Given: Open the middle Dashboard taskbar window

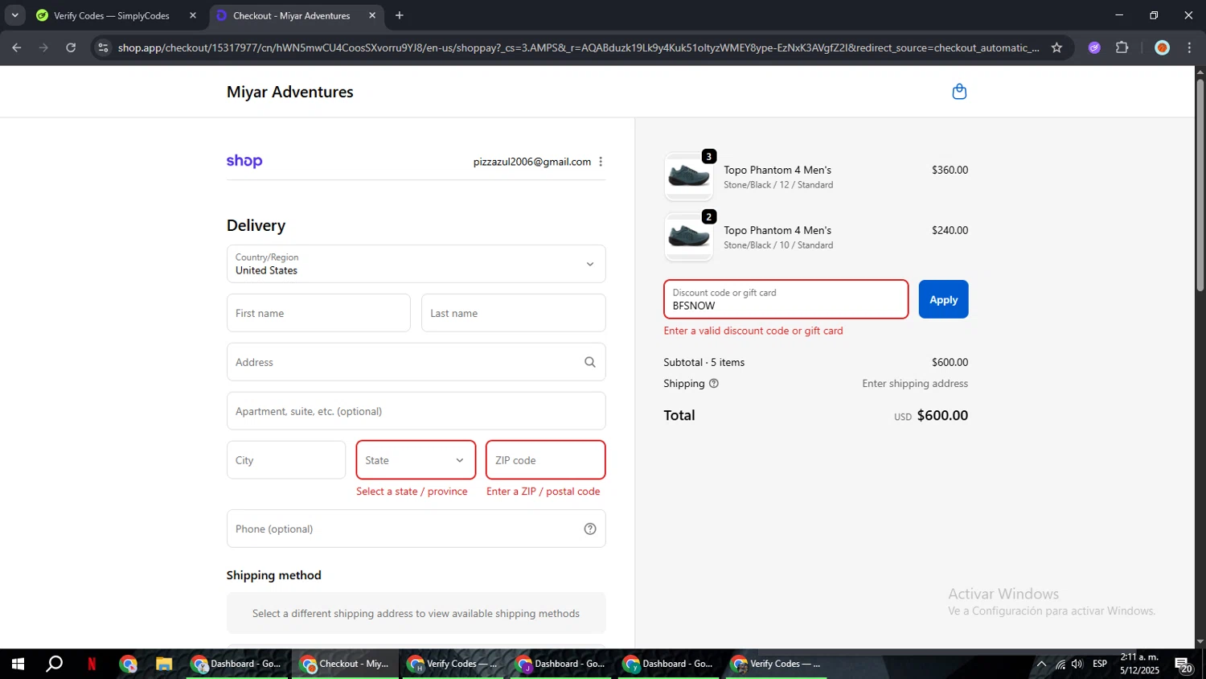Looking at the screenshot, I should point(560,664).
